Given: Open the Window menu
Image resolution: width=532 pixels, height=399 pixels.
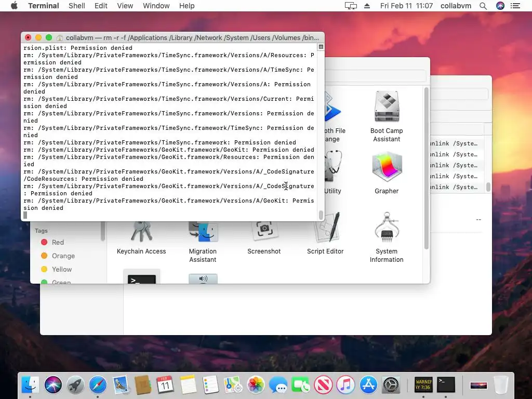Looking at the screenshot, I should 156,6.
